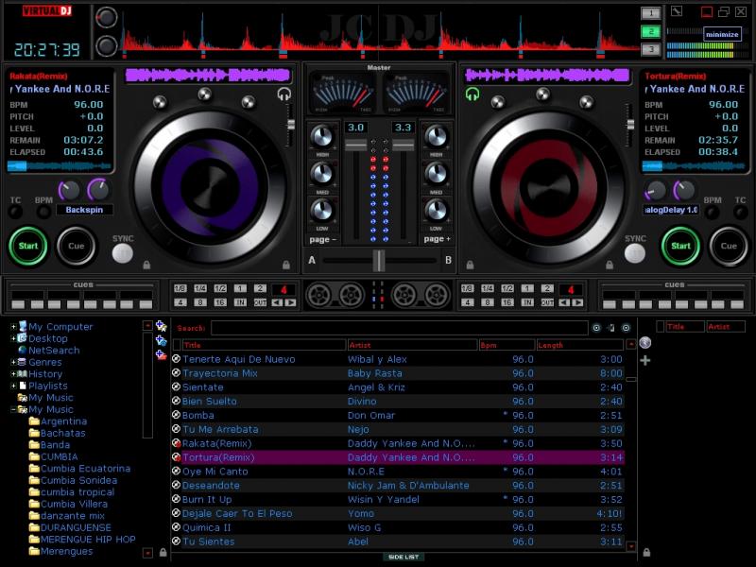Open left deck Backspin effect selector

pyautogui.click(x=85, y=210)
